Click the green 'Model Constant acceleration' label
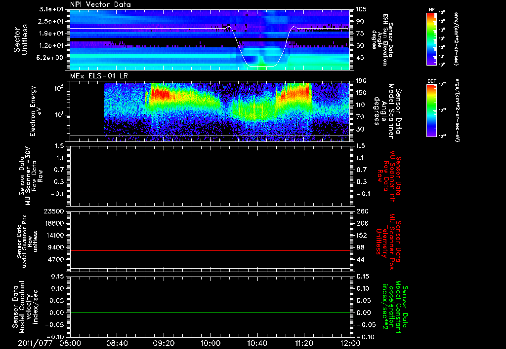The width and height of the screenshot is (506, 349). point(395,307)
